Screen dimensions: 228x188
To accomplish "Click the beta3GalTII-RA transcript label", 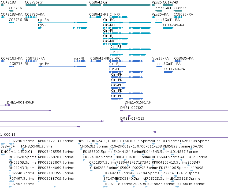I will coord(168,20).
